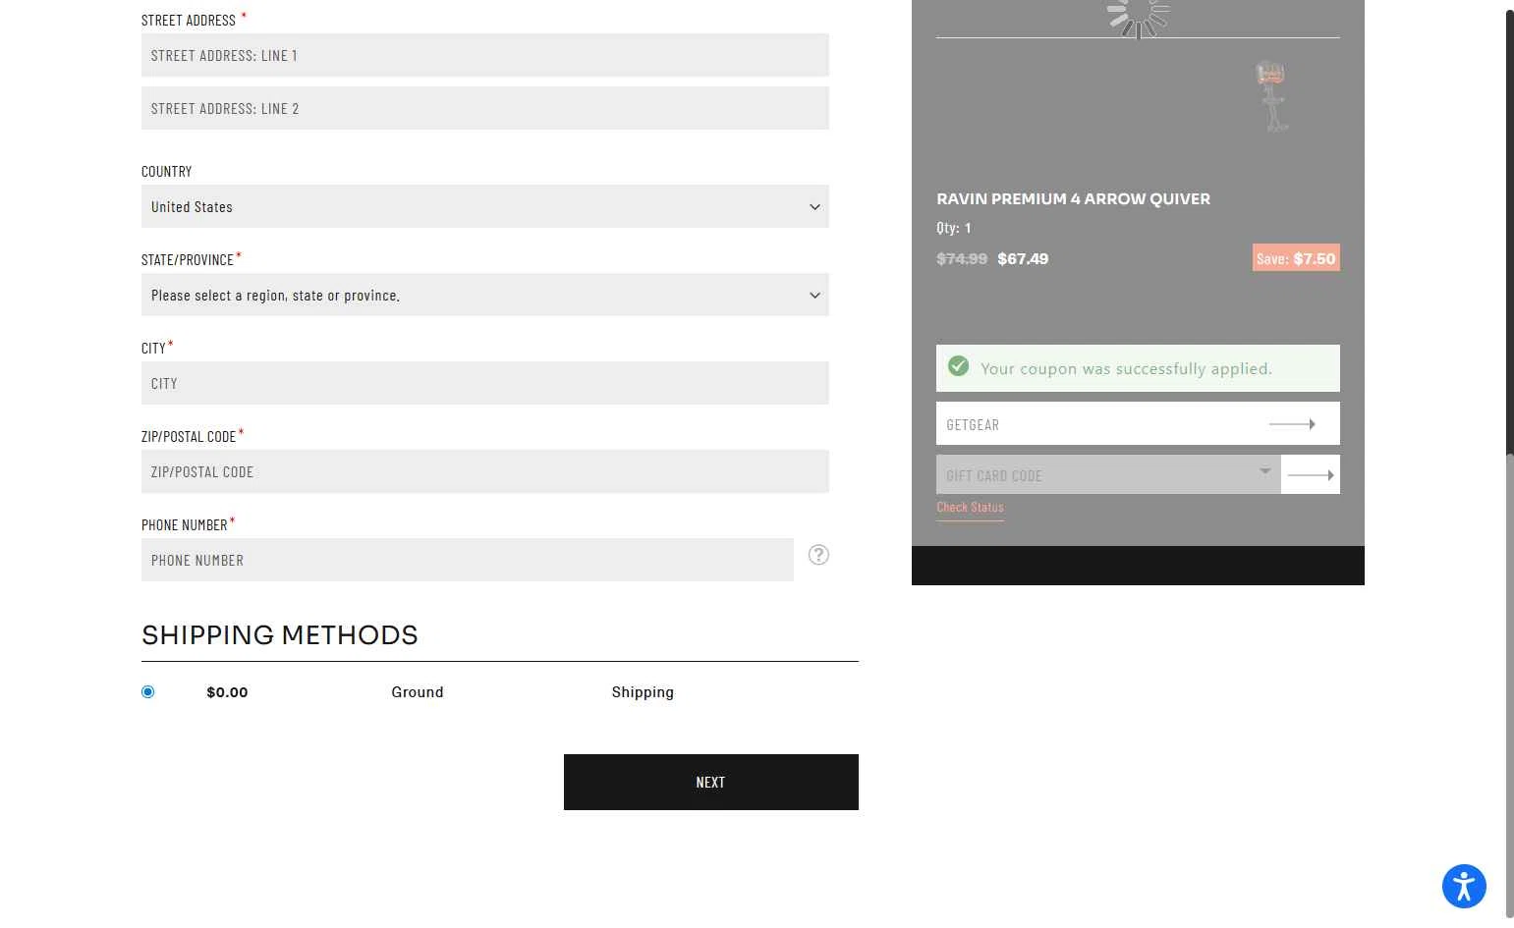1514x928 pixels.
Task: Click 'RAVIN PREMIUM 4 ARROW QUIVER' product title
Action: [x=1073, y=198]
